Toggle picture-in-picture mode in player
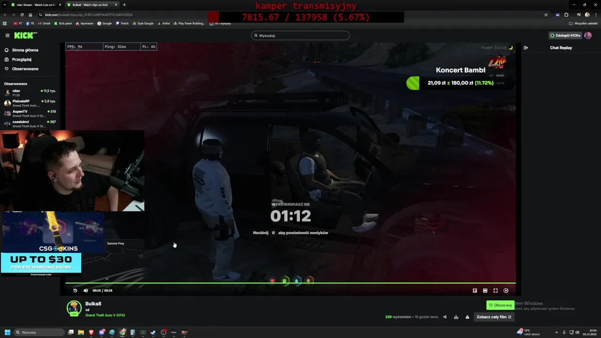Viewport: 601px width, 338px height. [x=475, y=291]
